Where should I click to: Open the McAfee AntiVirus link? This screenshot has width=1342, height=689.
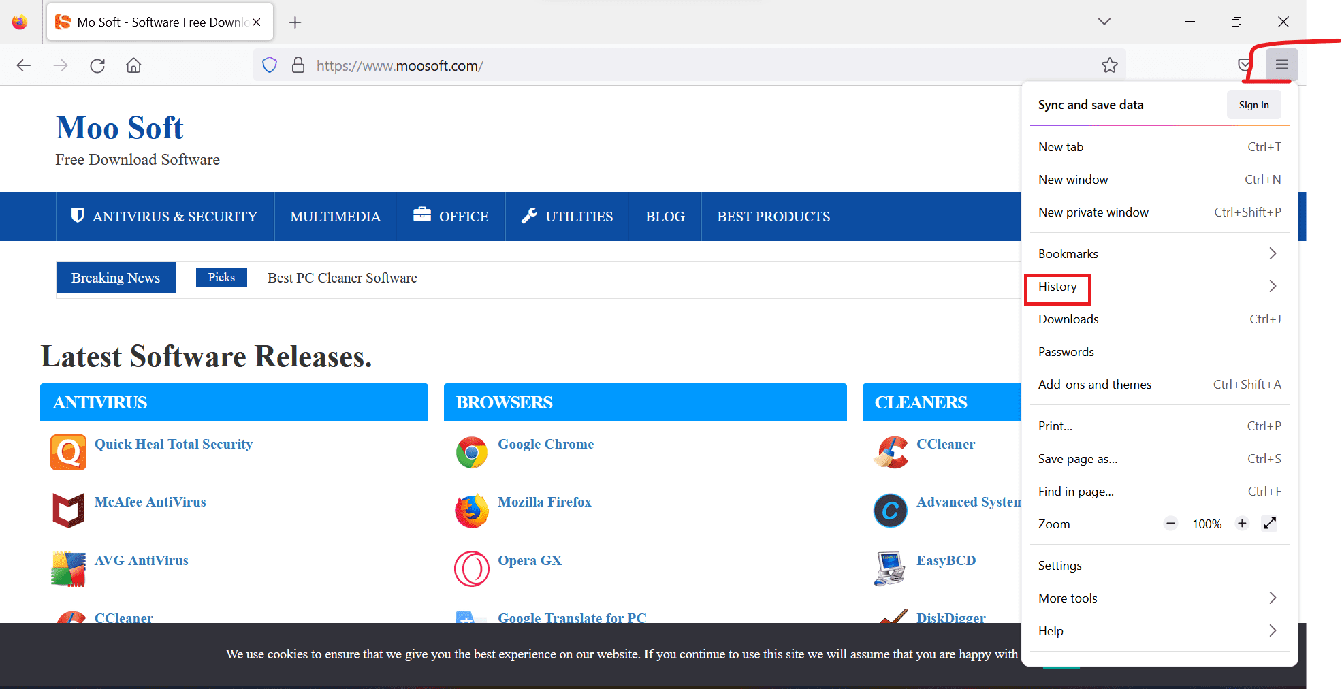[150, 502]
